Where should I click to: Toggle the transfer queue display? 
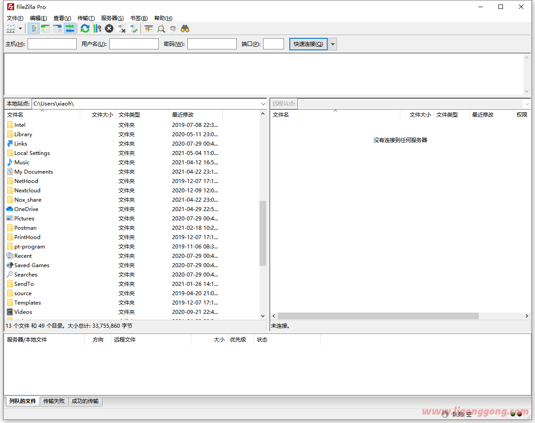pyautogui.click(x=70, y=28)
